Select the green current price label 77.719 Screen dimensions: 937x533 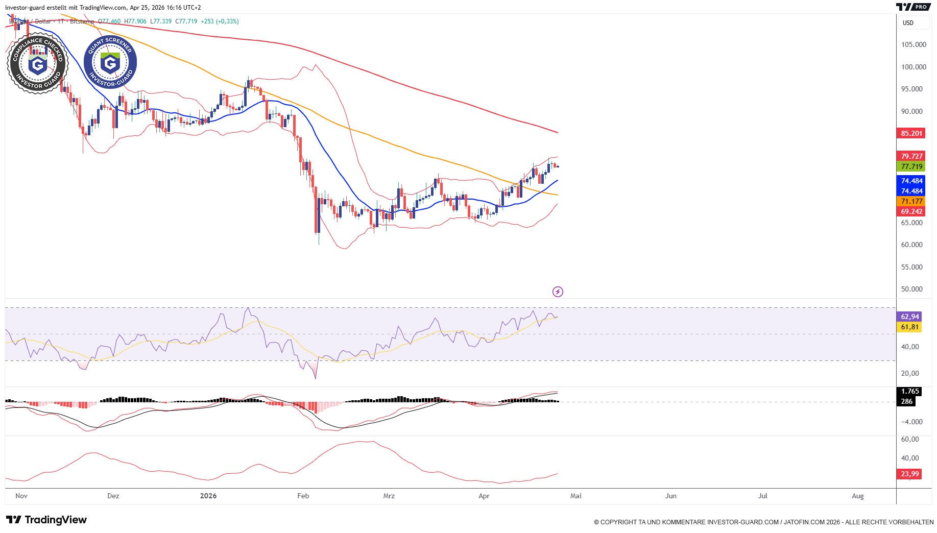[911, 167]
